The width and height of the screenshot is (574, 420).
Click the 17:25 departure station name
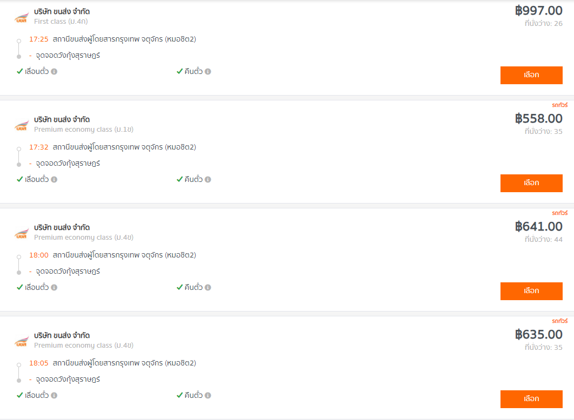coord(124,39)
